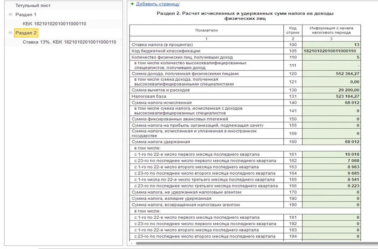Image resolution: width=378 pixels, height=249 pixels.
Task: Collapse the Раздел 1 tree node
Action: pyautogui.click(x=10, y=14)
